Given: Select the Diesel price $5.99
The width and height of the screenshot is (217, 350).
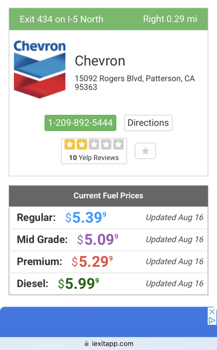Looking at the screenshot, I should (79, 283).
